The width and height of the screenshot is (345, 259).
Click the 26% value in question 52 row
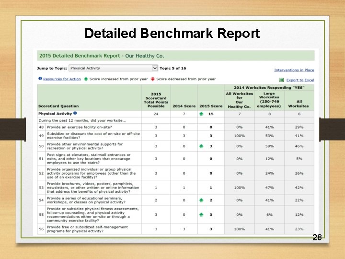(299, 173)
